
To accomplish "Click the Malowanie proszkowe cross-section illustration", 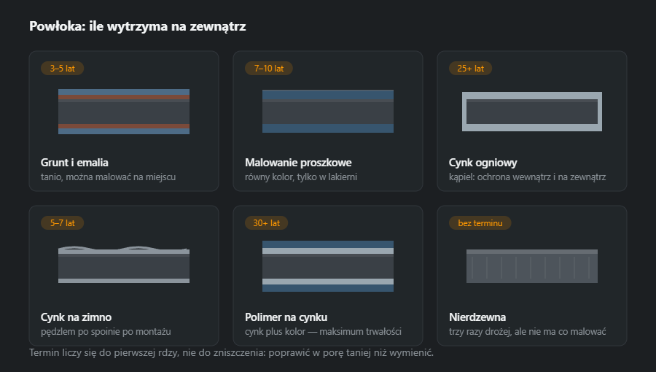I will pos(328,112).
